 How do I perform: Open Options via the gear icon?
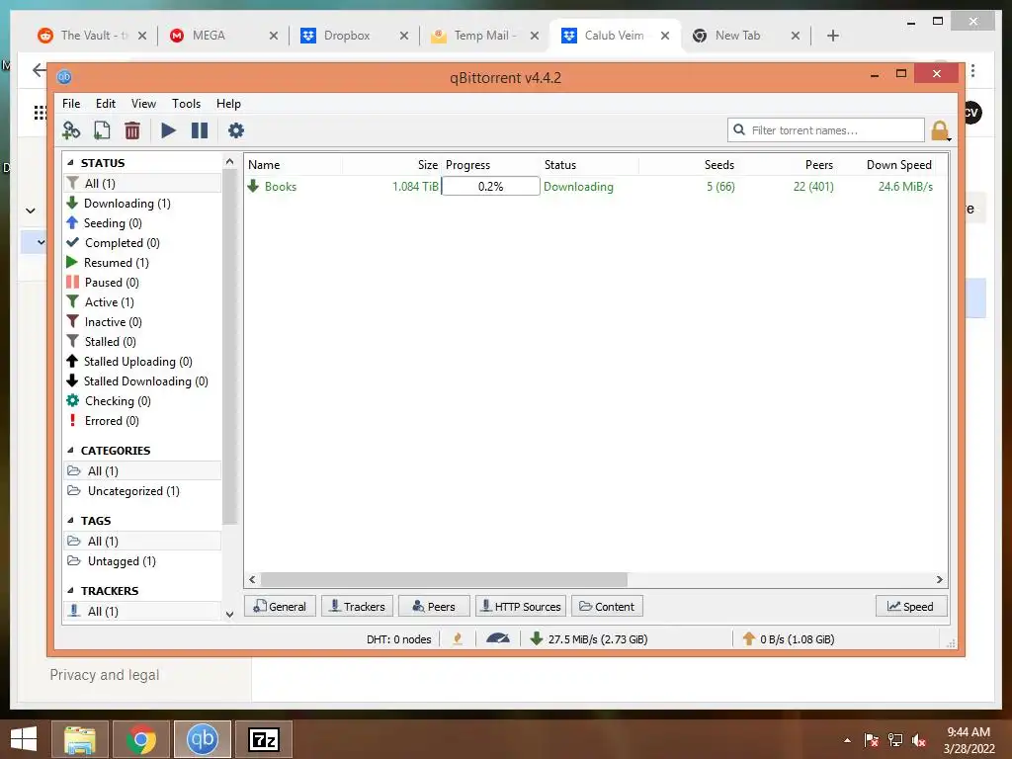236,130
